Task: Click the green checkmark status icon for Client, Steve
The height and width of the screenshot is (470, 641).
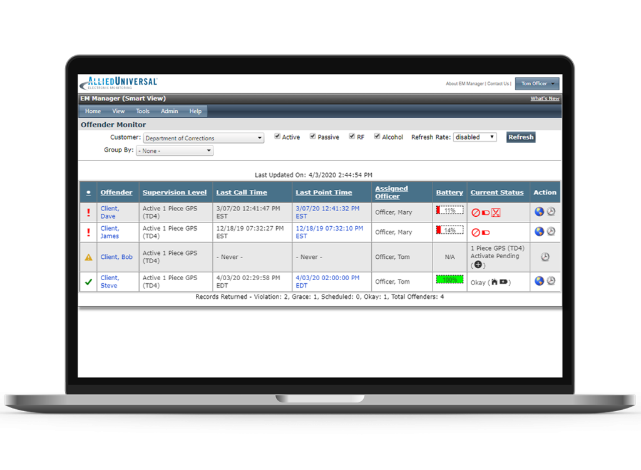Action: click(x=88, y=281)
